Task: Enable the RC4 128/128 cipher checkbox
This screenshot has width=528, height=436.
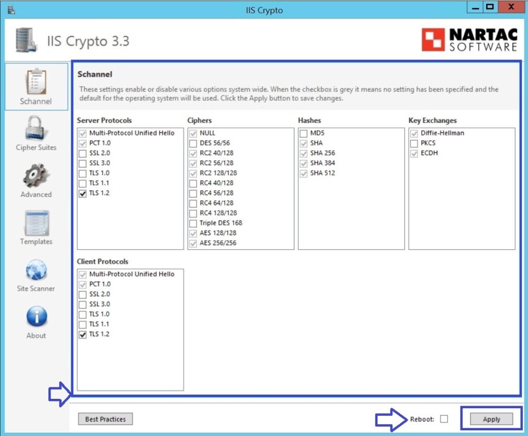Action: [193, 213]
